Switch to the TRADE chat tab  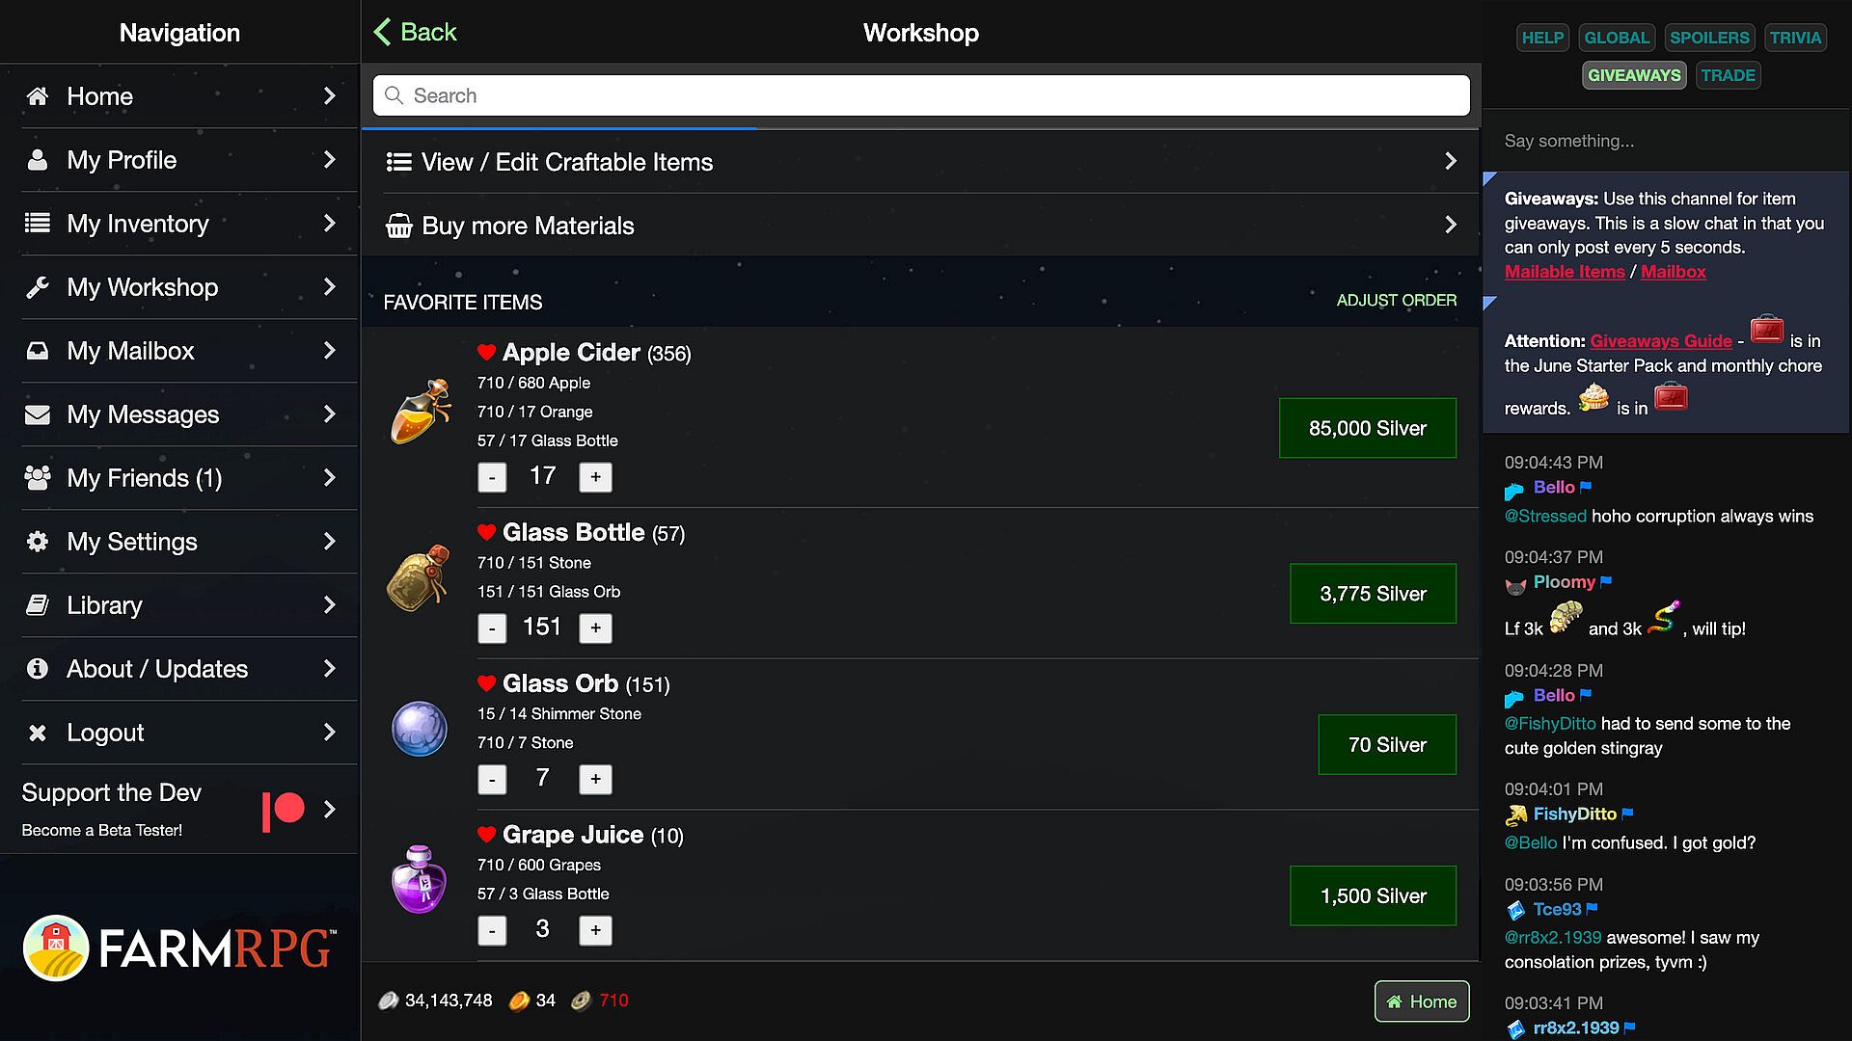tap(1728, 75)
